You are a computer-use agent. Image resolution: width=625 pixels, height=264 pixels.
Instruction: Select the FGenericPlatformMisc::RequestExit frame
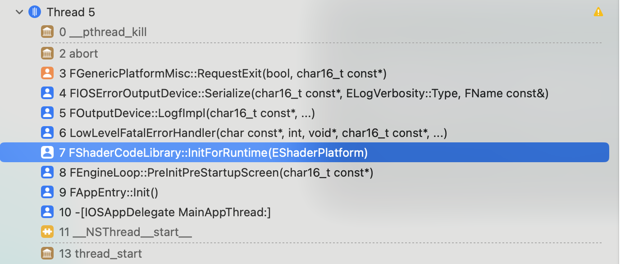tap(223, 73)
